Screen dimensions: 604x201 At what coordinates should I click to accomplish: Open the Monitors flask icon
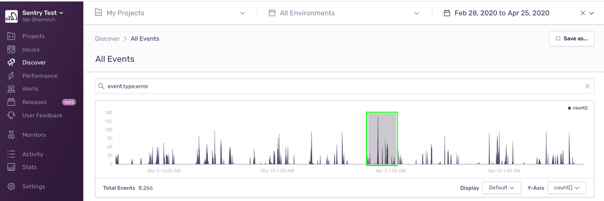pyautogui.click(x=11, y=135)
